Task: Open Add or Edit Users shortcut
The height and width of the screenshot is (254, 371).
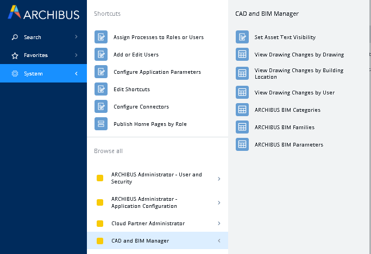Action: (136, 55)
